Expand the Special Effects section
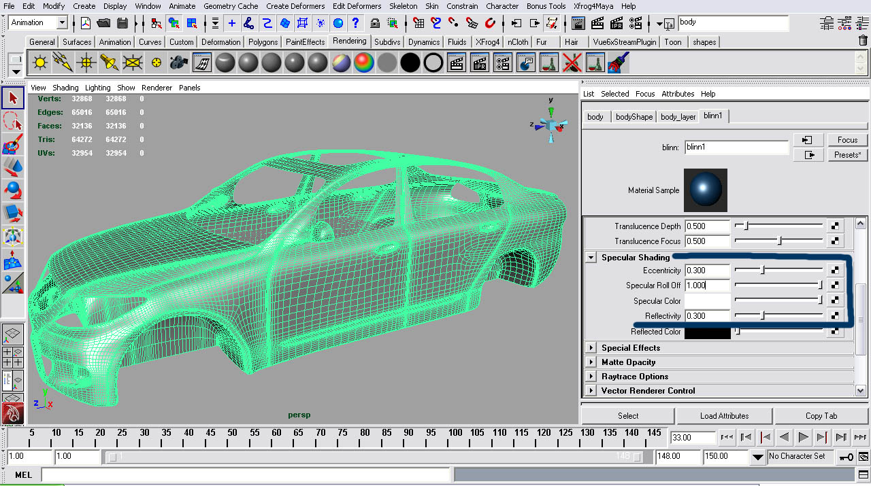Screen dimensions: 871x486 coord(591,348)
